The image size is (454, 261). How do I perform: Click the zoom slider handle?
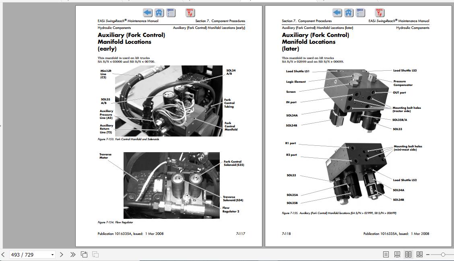443,254
